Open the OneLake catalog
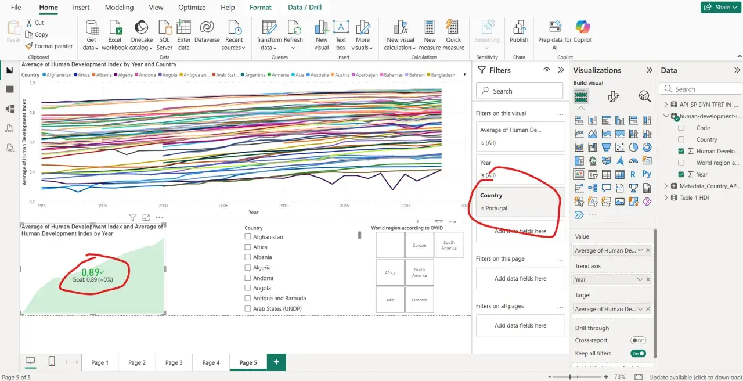Viewport: 743px width, 381px height. [142, 34]
